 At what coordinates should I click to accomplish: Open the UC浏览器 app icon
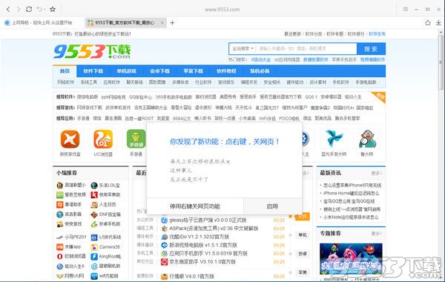pos(103,139)
